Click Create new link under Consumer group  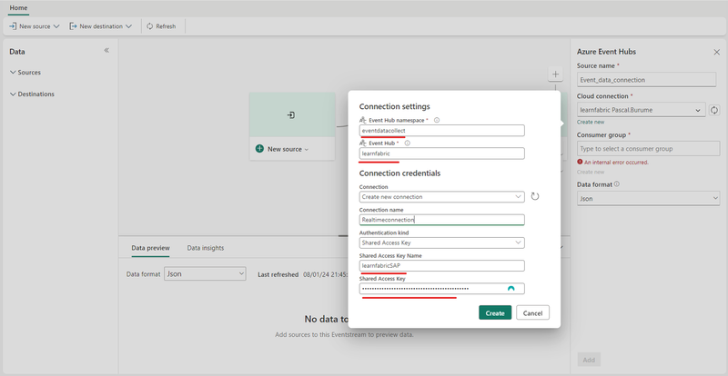pyautogui.click(x=591, y=172)
